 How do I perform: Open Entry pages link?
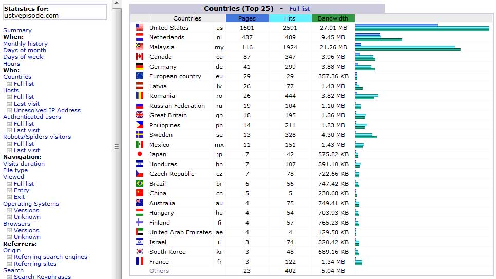click(x=22, y=190)
